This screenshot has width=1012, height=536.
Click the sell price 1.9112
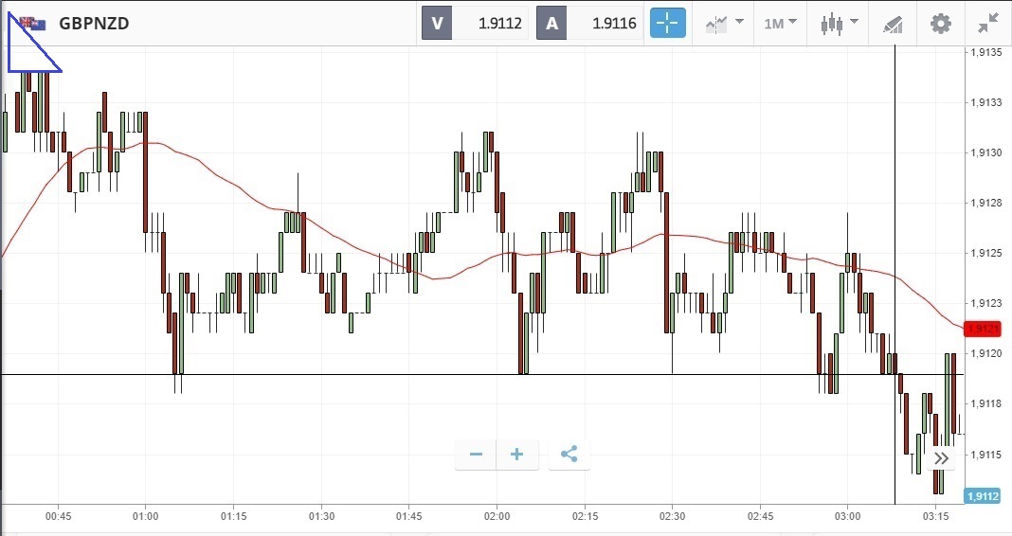[501, 23]
